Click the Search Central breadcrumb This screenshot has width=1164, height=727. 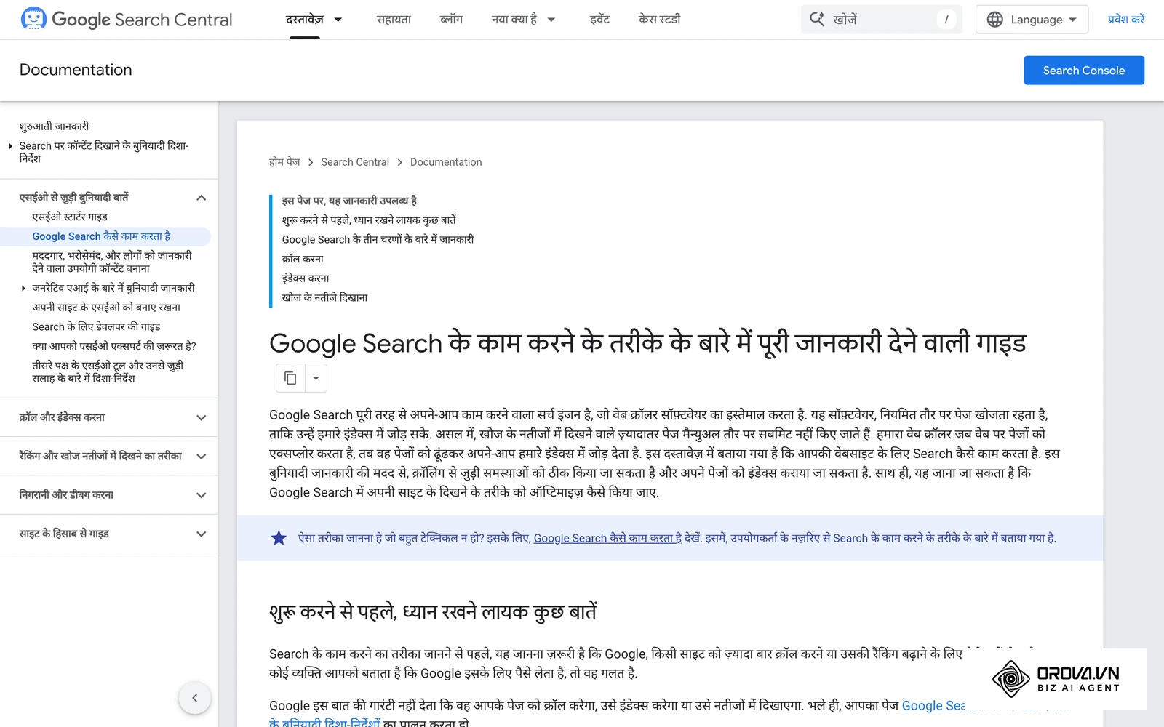[x=355, y=162]
